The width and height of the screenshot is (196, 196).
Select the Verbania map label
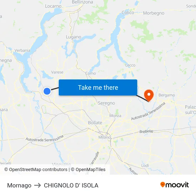click(22, 50)
